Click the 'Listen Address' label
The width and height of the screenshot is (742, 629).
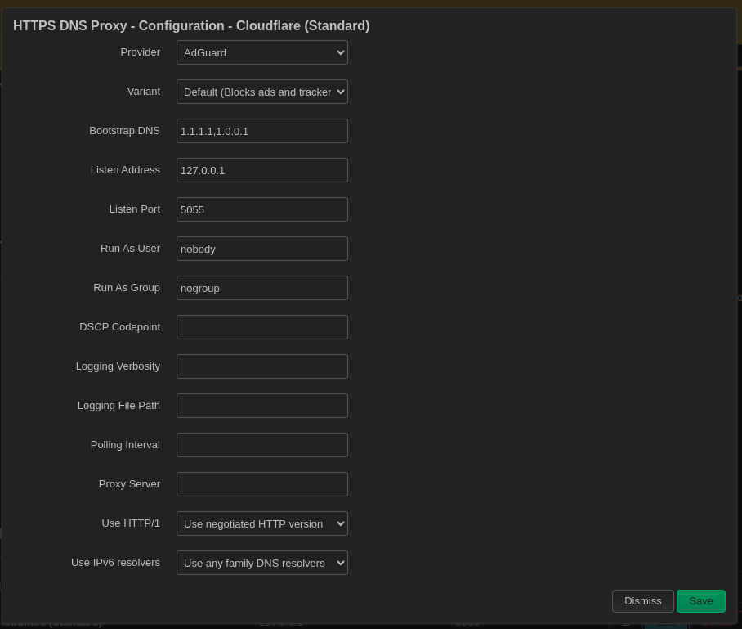[x=125, y=170]
